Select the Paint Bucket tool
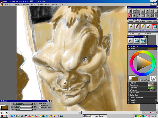 [x=134, y=15]
